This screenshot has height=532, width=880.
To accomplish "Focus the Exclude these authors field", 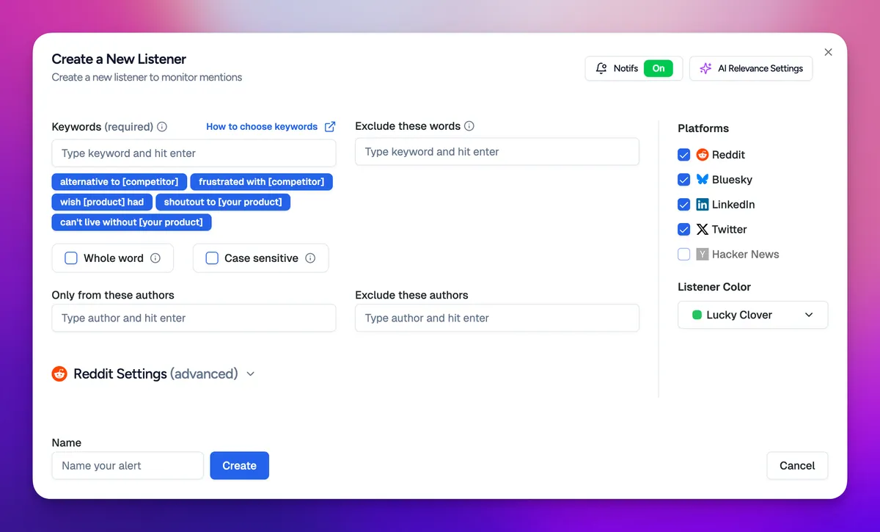I will [497, 318].
